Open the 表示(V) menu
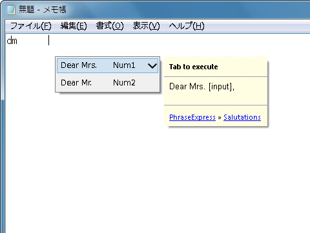The height and width of the screenshot is (233, 310). coord(146,26)
